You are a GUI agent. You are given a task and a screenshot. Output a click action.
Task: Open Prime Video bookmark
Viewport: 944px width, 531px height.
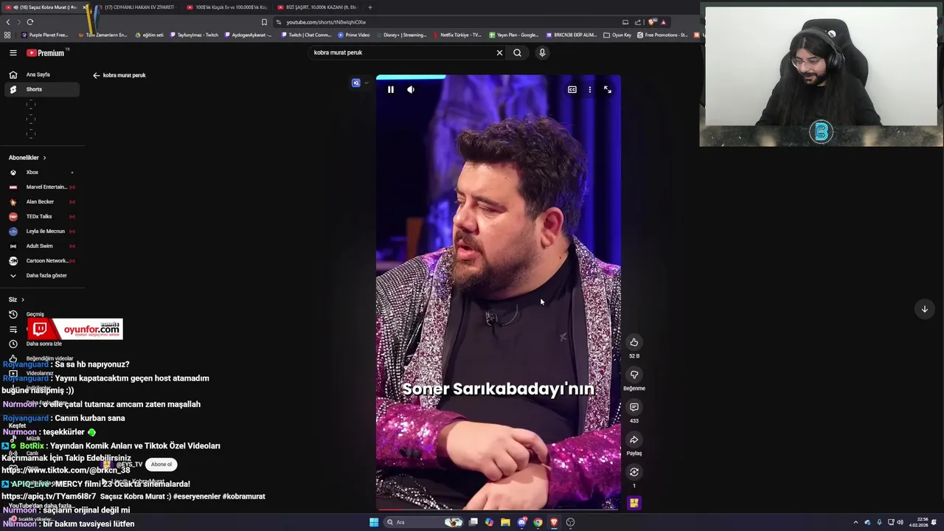pyautogui.click(x=354, y=35)
